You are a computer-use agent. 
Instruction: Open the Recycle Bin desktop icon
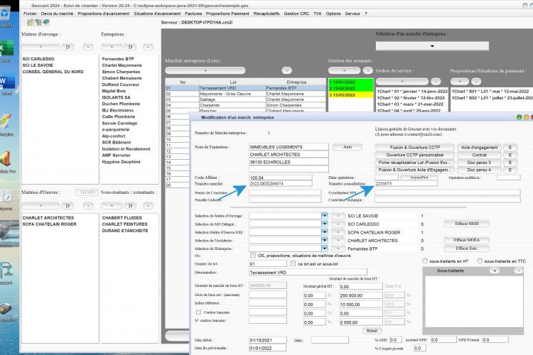tap(6, 16)
